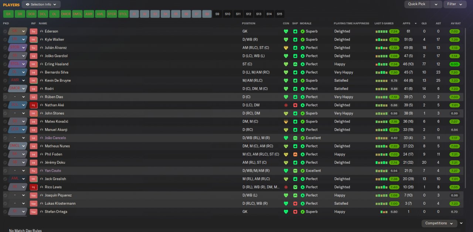Sort by the AV RAT column header
The image size is (473, 232).
pyautogui.click(x=456, y=23)
